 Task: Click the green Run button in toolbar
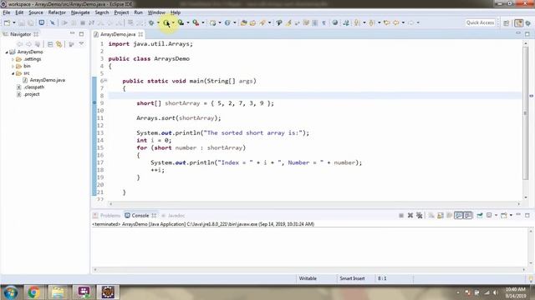tap(166, 22)
